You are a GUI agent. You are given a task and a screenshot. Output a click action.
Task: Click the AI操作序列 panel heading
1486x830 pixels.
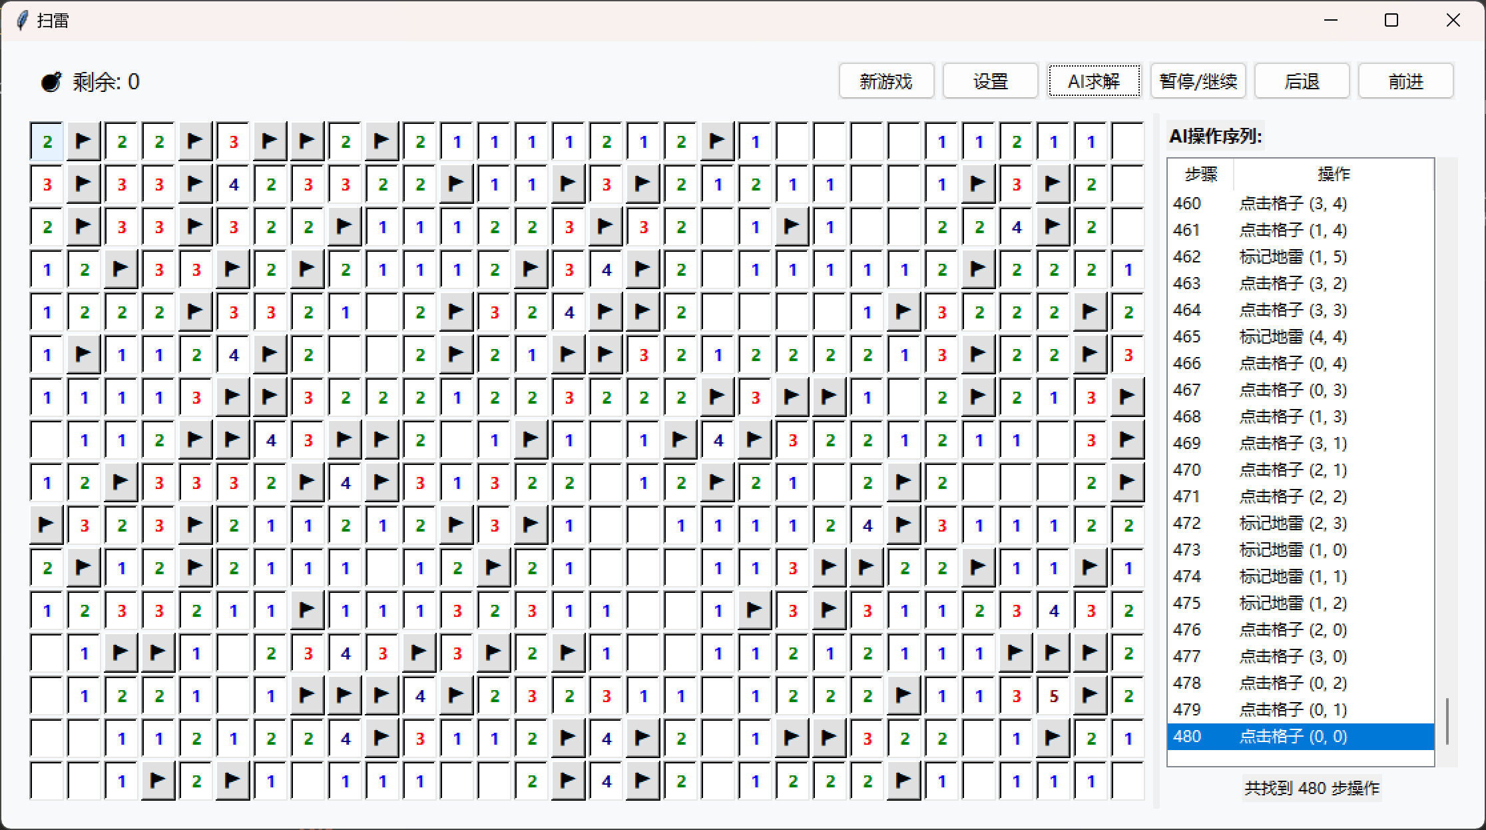(x=1216, y=137)
